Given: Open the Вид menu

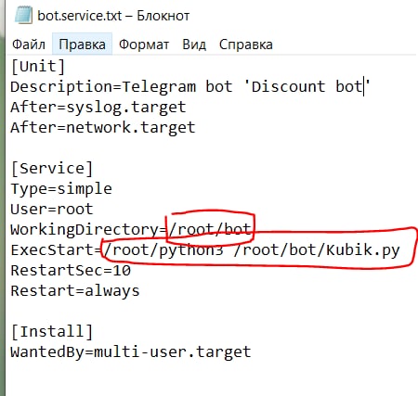Looking at the screenshot, I should point(194,45).
